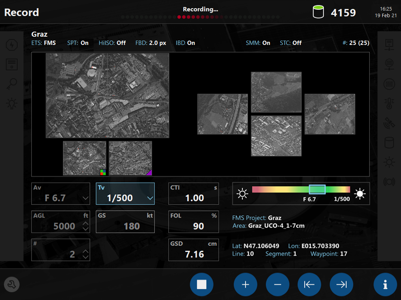The width and height of the screenshot is (401, 300).
Task: Stop recording with the square stop button
Action: coord(202,284)
